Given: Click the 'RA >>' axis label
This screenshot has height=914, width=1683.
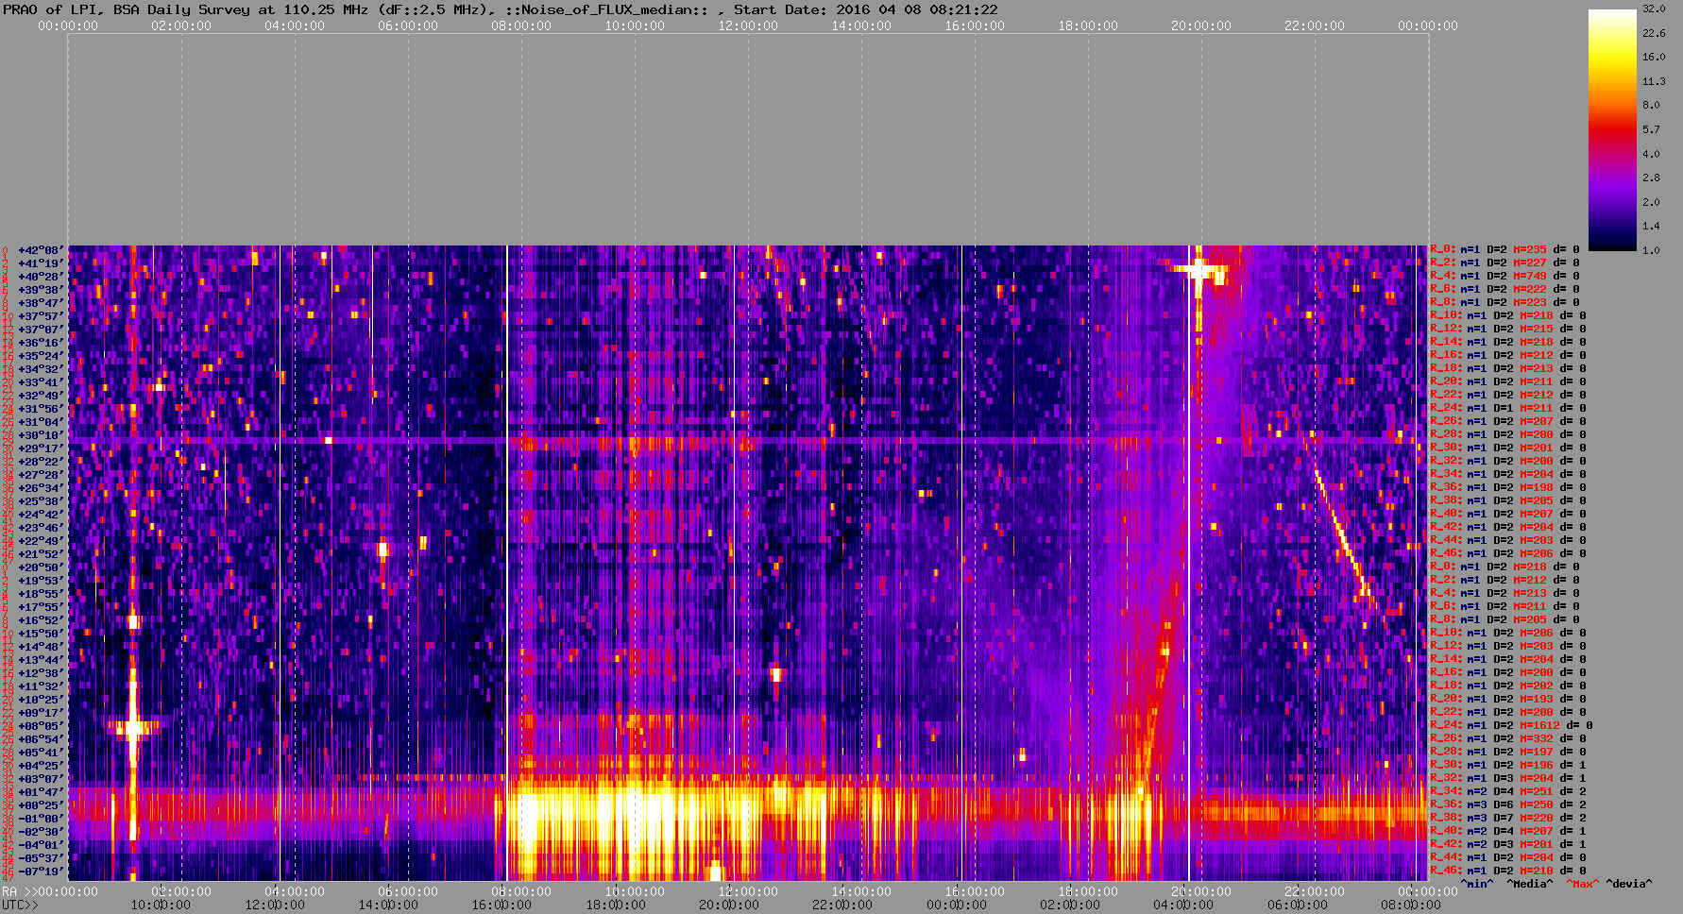Looking at the screenshot, I should (x=18, y=892).
